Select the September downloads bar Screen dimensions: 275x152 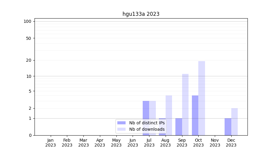click(x=185, y=104)
